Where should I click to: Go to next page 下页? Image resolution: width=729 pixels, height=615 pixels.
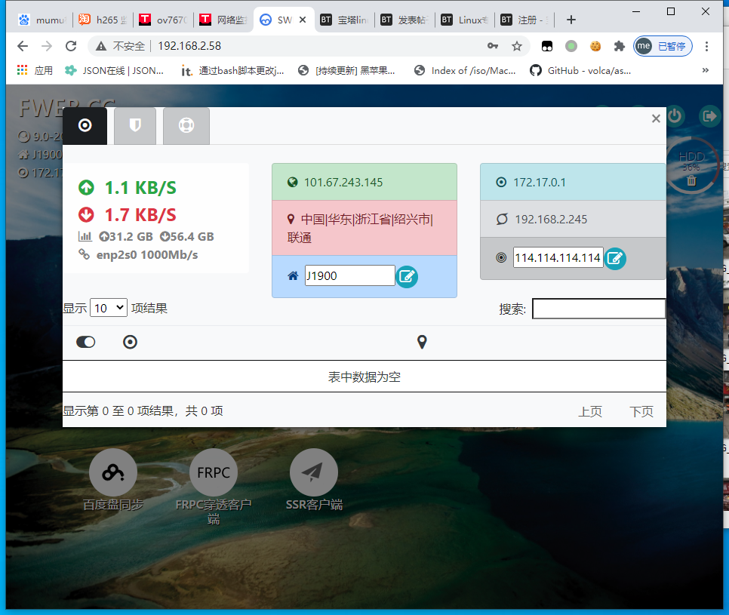641,411
